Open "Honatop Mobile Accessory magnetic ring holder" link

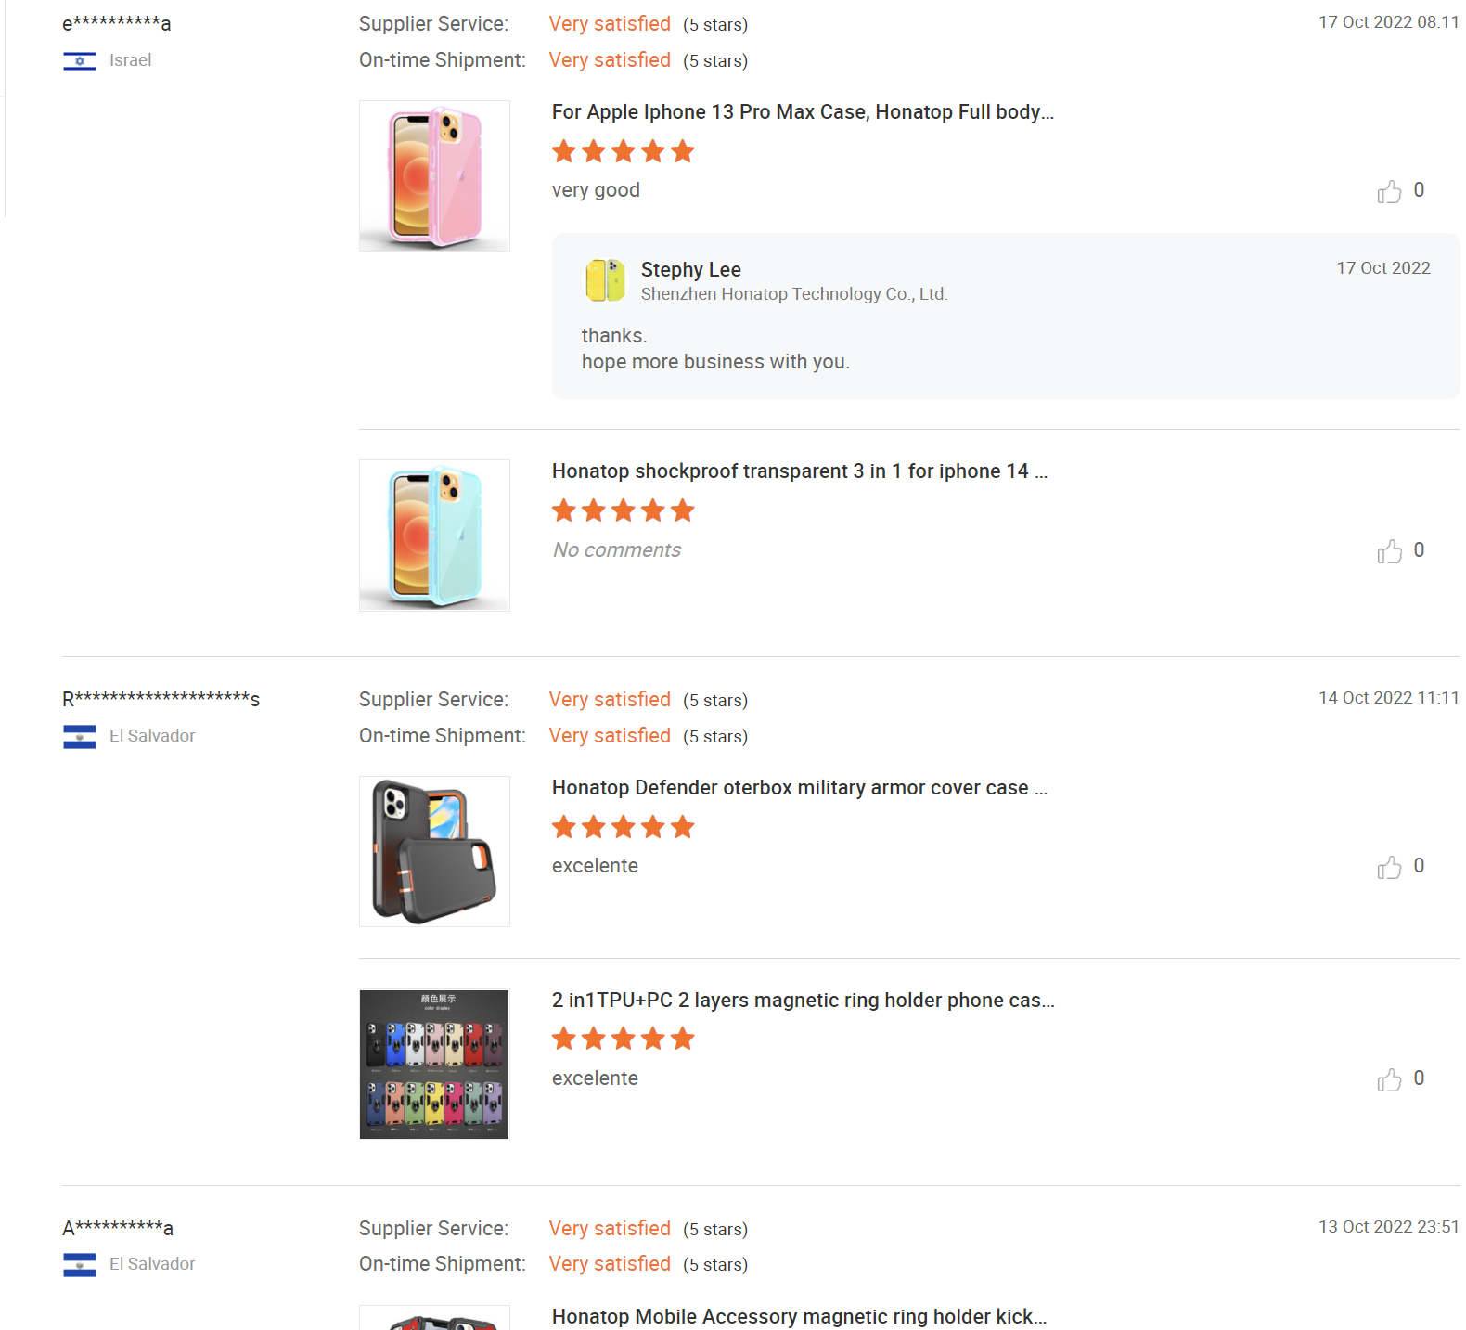coord(799,1317)
